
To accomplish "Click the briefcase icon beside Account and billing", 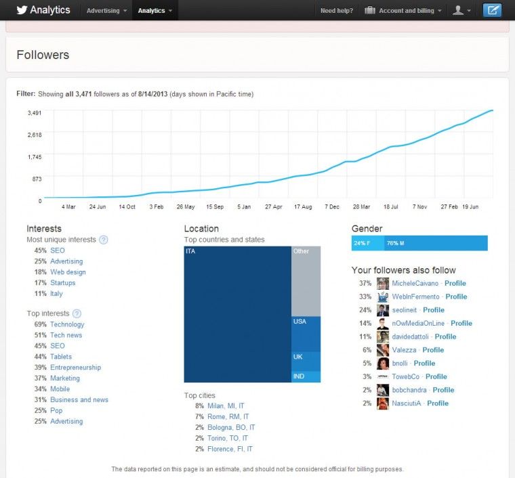I will click(x=370, y=11).
